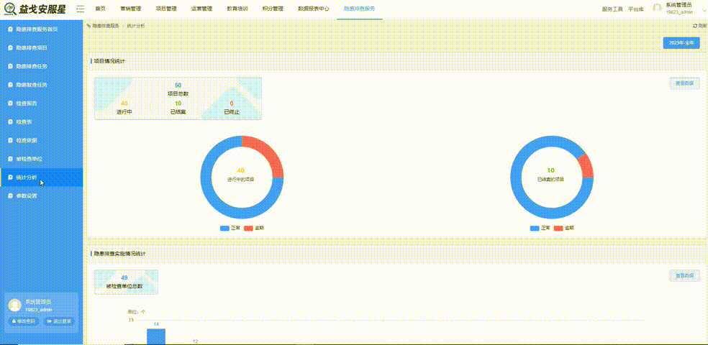Click the 服务工具 header link
The height and width of the screenshot is (345, 708).
pyautogui.click(x=612, y=9)
